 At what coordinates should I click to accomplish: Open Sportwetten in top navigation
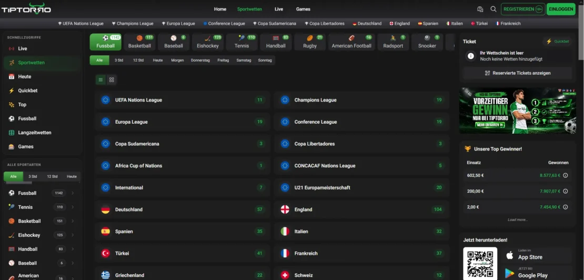249,9
